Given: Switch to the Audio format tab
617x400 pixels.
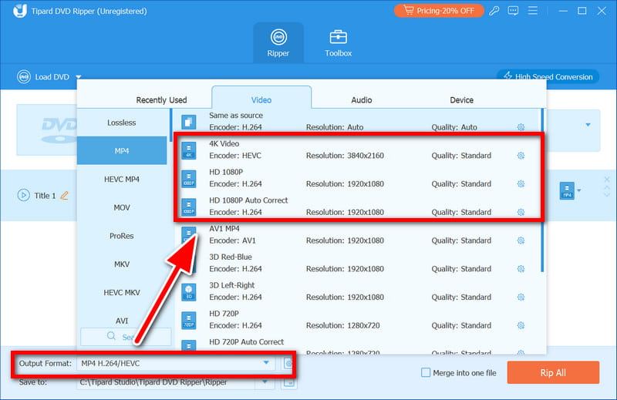Looking at the screenshot, I should click(361, 100).
